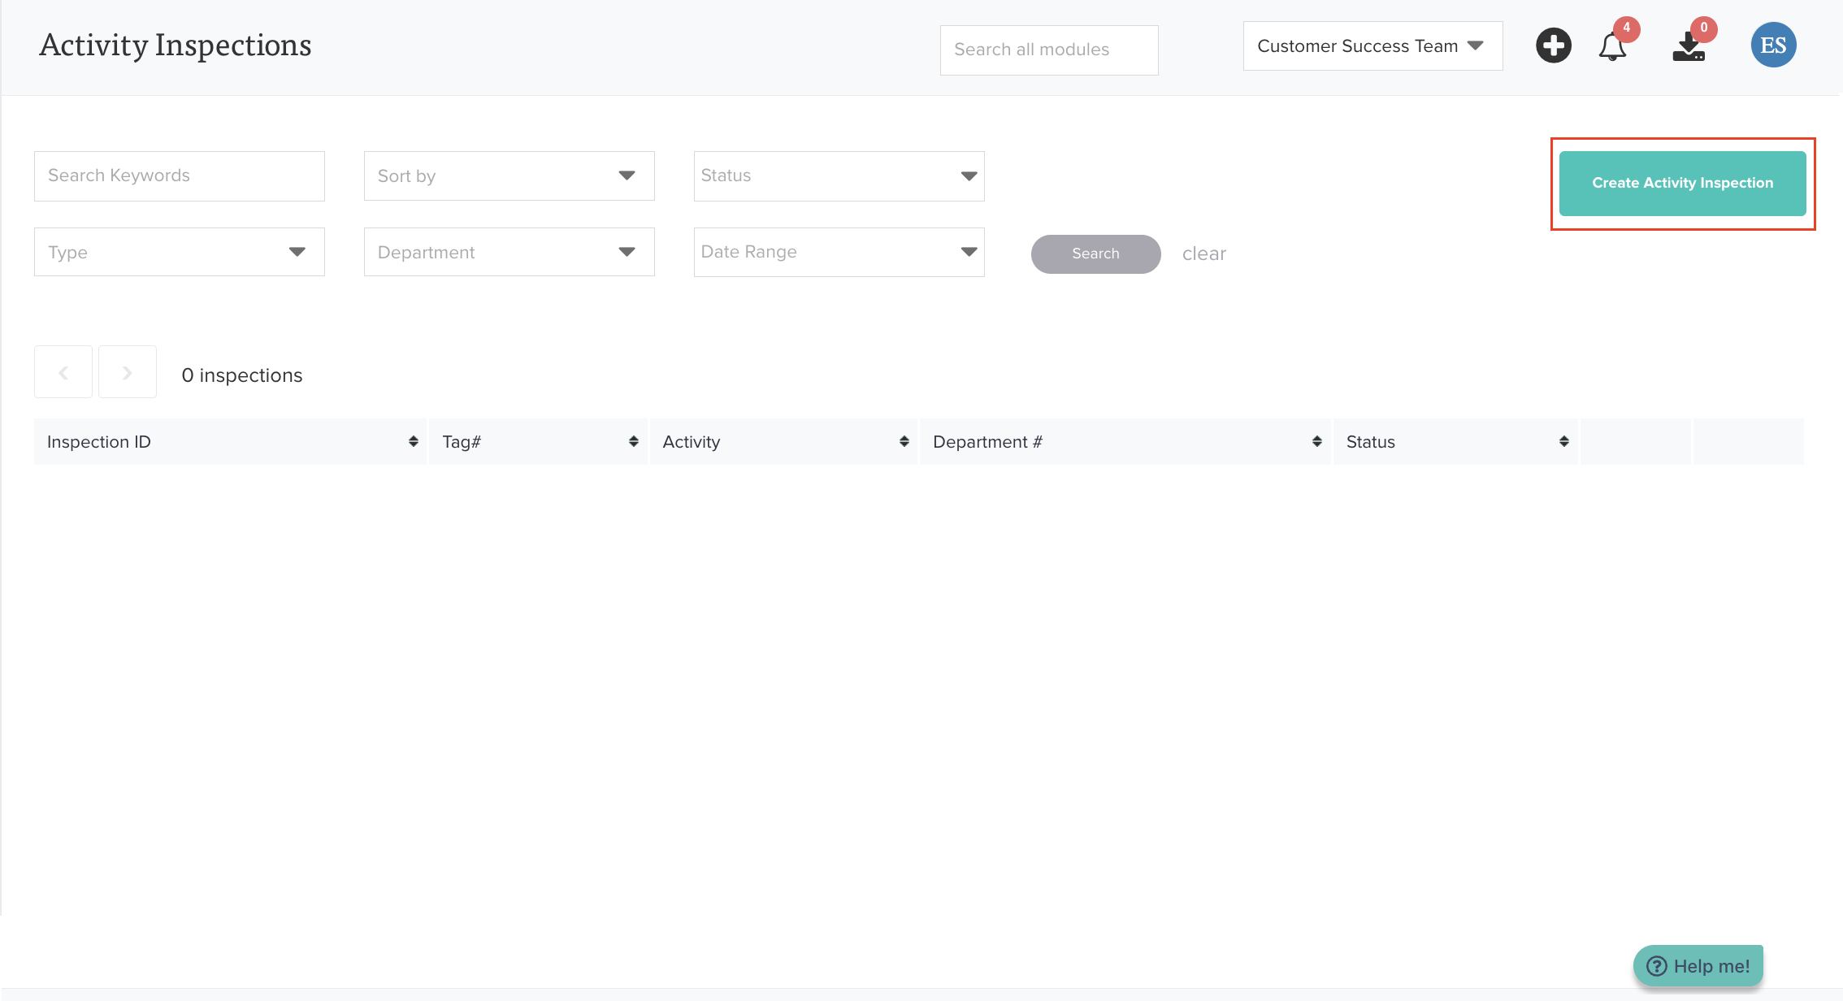Click the plus add-new icon
This screenshot has height=1001, width=1843.
[1553, 45]
